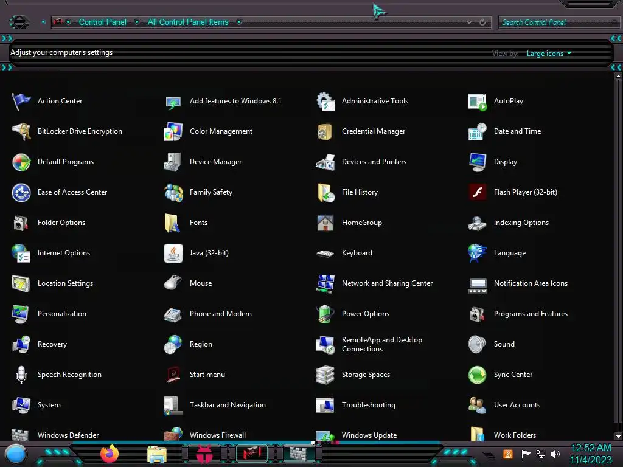Open the Devices and Printers icon

[325, 162]
